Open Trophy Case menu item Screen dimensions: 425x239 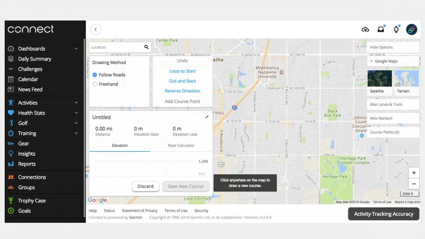32,201
